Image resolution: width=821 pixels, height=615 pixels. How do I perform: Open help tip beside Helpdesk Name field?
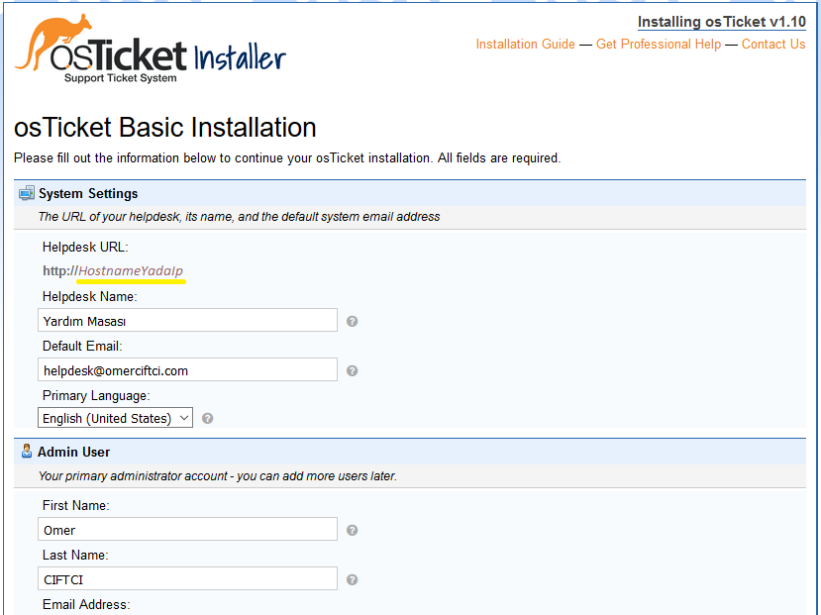pos(353,321)
